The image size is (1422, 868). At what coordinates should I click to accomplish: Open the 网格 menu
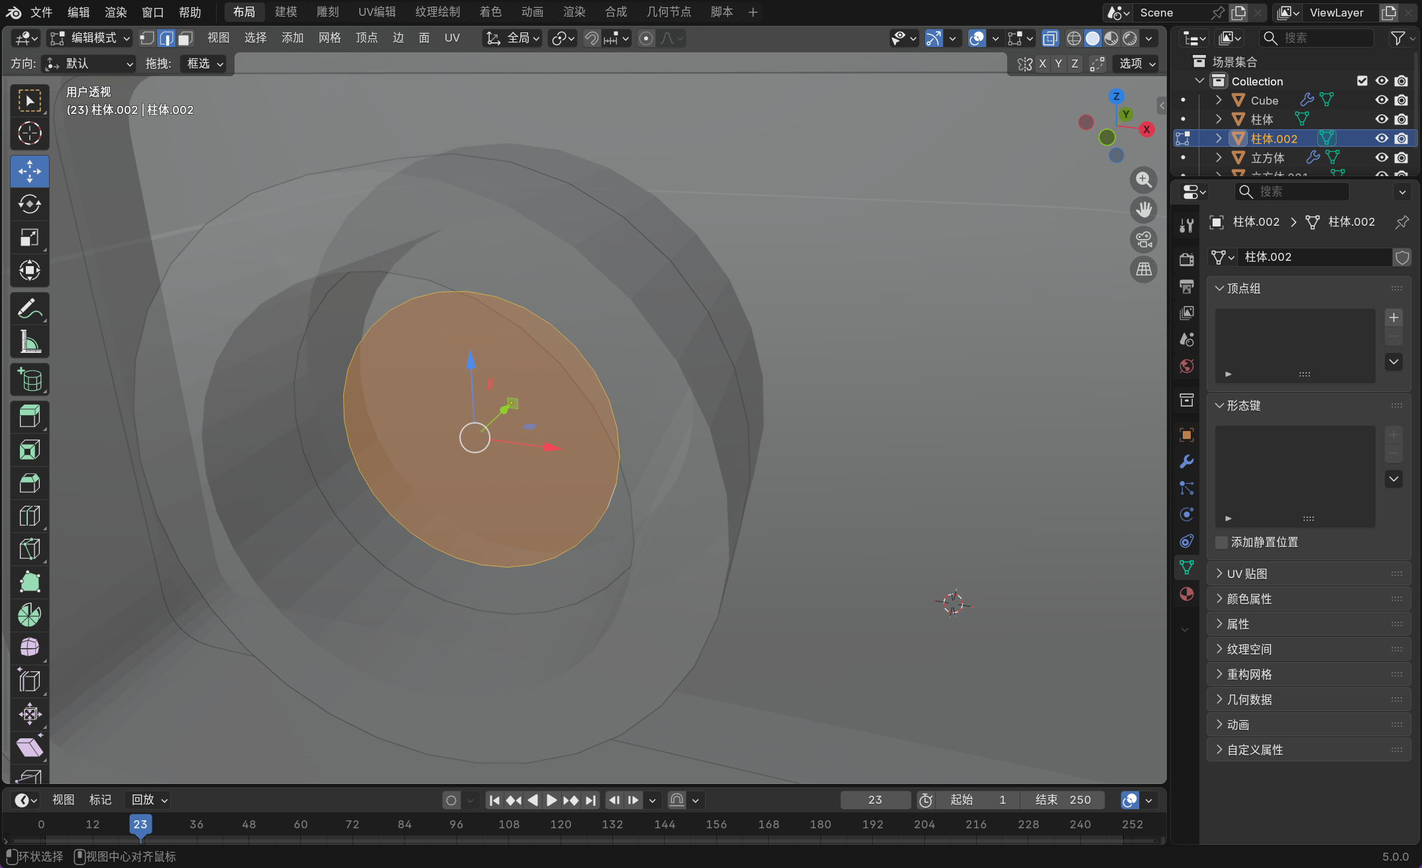(329, 38)
